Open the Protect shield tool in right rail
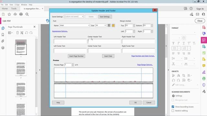 tap(204, 85)
